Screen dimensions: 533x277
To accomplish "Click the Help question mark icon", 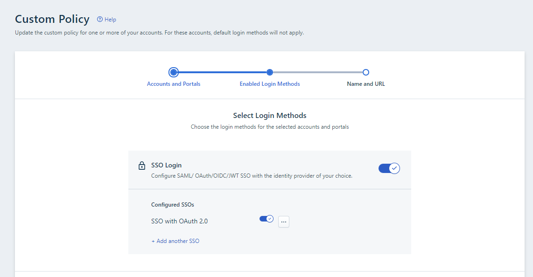I will (x=99, y=20).
